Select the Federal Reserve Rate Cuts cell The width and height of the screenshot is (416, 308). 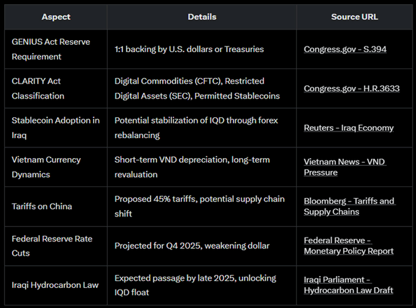pyautogui.click(x=52, y=246)
